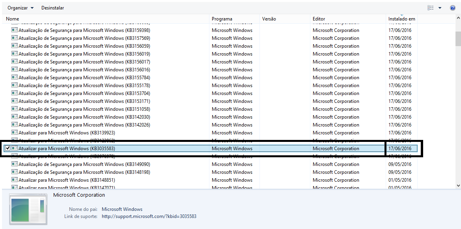The image size is (461, 229).
Task: Select text 'Atualização de Segurança para Microsoft Windows (KB3153171)'
Action: point(84,101)
